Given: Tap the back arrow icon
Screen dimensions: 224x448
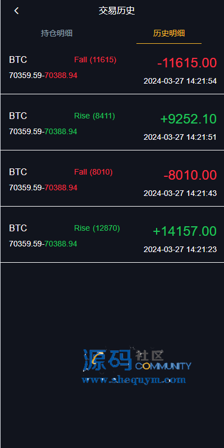Looking at the screenshot, I should click(x=17, y=11).
